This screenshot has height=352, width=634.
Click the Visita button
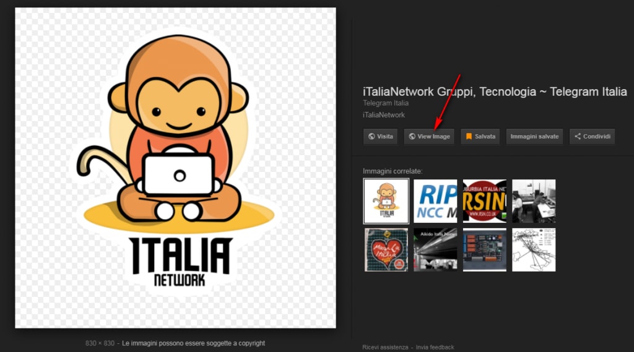[x=380, y=137]
